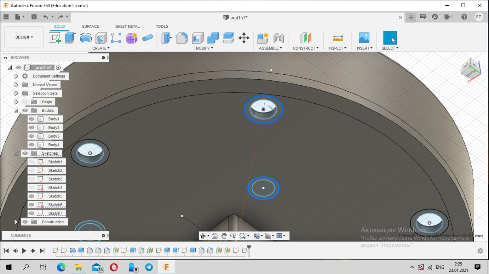Select the Rectangular Pattern tool
The image size is (489, 274).
pos(116,38)
